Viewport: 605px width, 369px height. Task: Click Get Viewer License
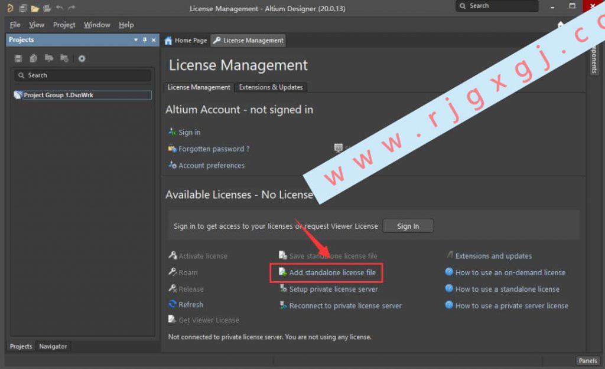(204, 319)
